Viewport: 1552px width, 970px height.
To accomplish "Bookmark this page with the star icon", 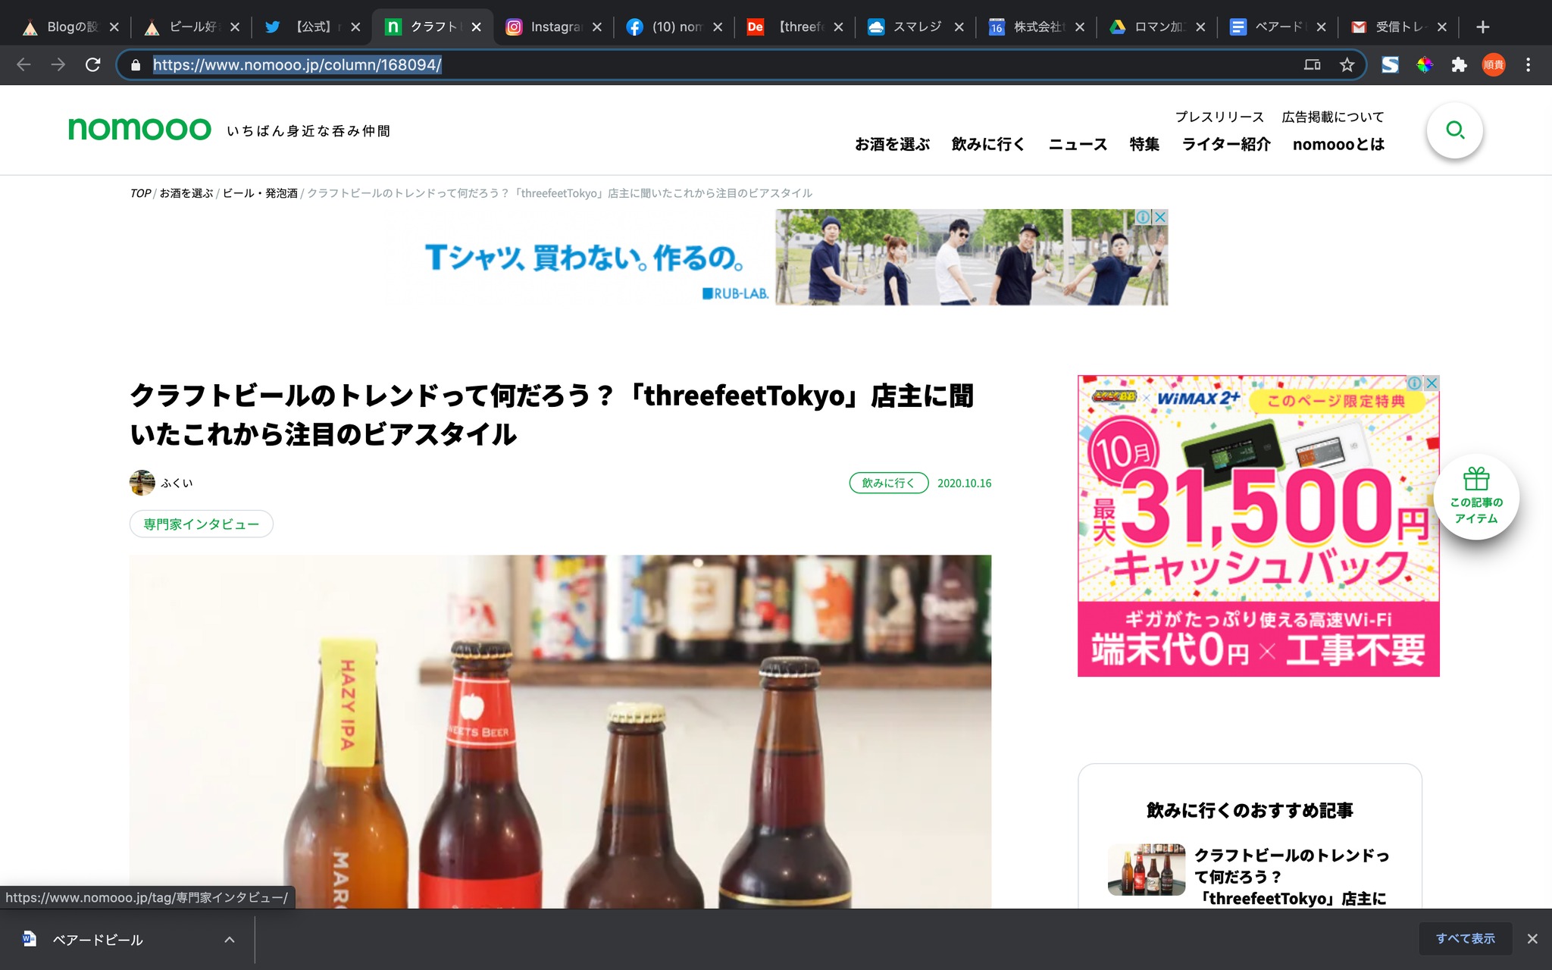I will point(1347,65).
